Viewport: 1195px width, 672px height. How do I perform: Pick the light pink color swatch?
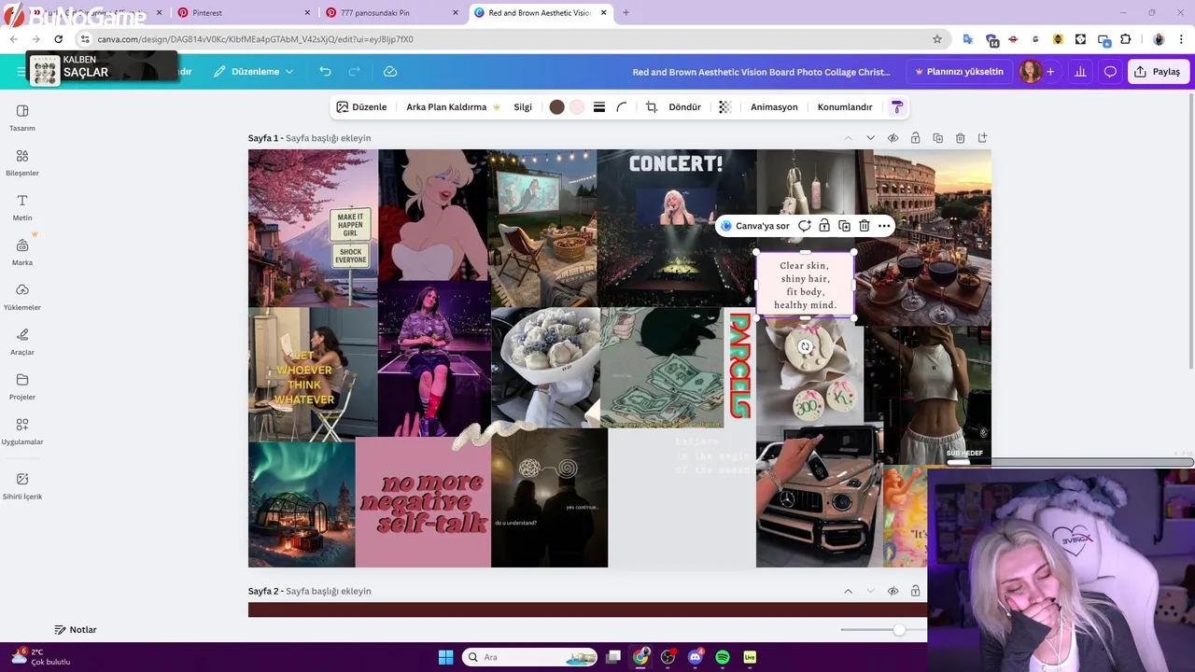(577, 107)
